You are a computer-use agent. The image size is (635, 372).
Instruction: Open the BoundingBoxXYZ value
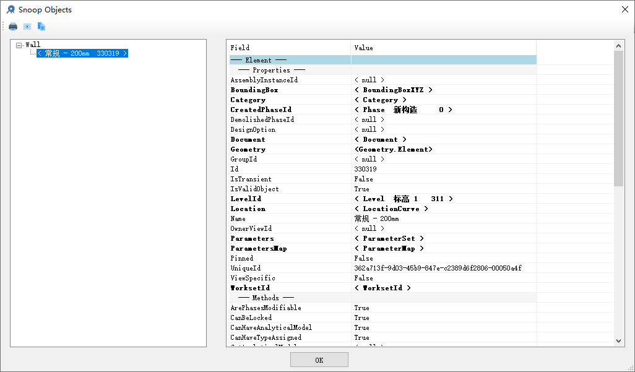393,90
